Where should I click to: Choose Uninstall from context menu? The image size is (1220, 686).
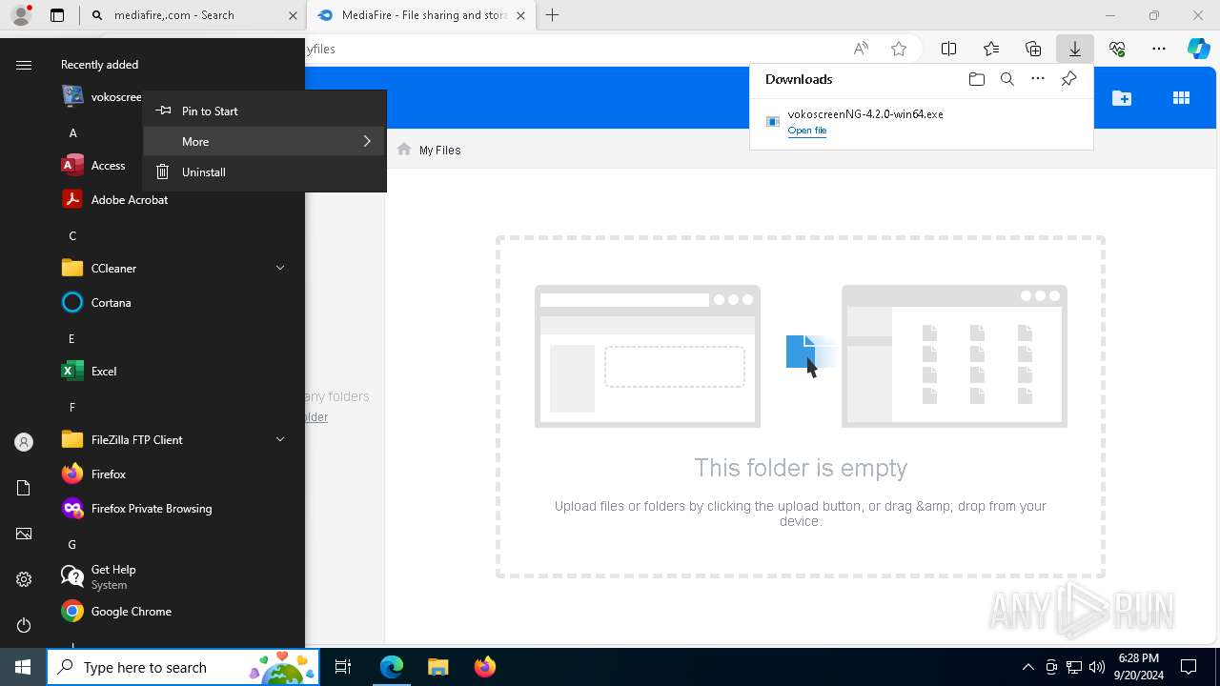click(x=265, y=171)
